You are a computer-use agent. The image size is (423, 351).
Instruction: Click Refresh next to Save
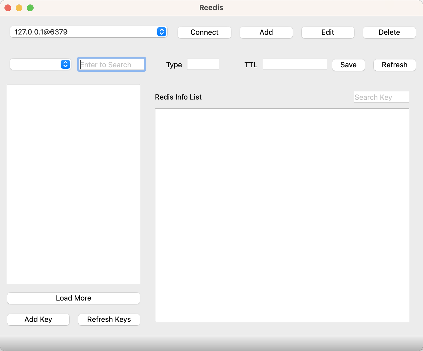pos(394,65)
